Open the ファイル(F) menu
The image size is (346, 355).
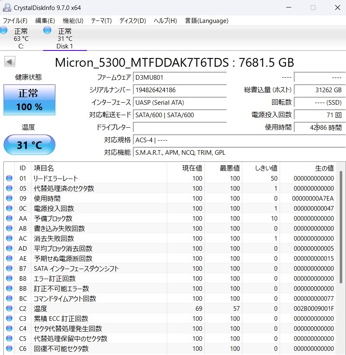tap(15, 21)
